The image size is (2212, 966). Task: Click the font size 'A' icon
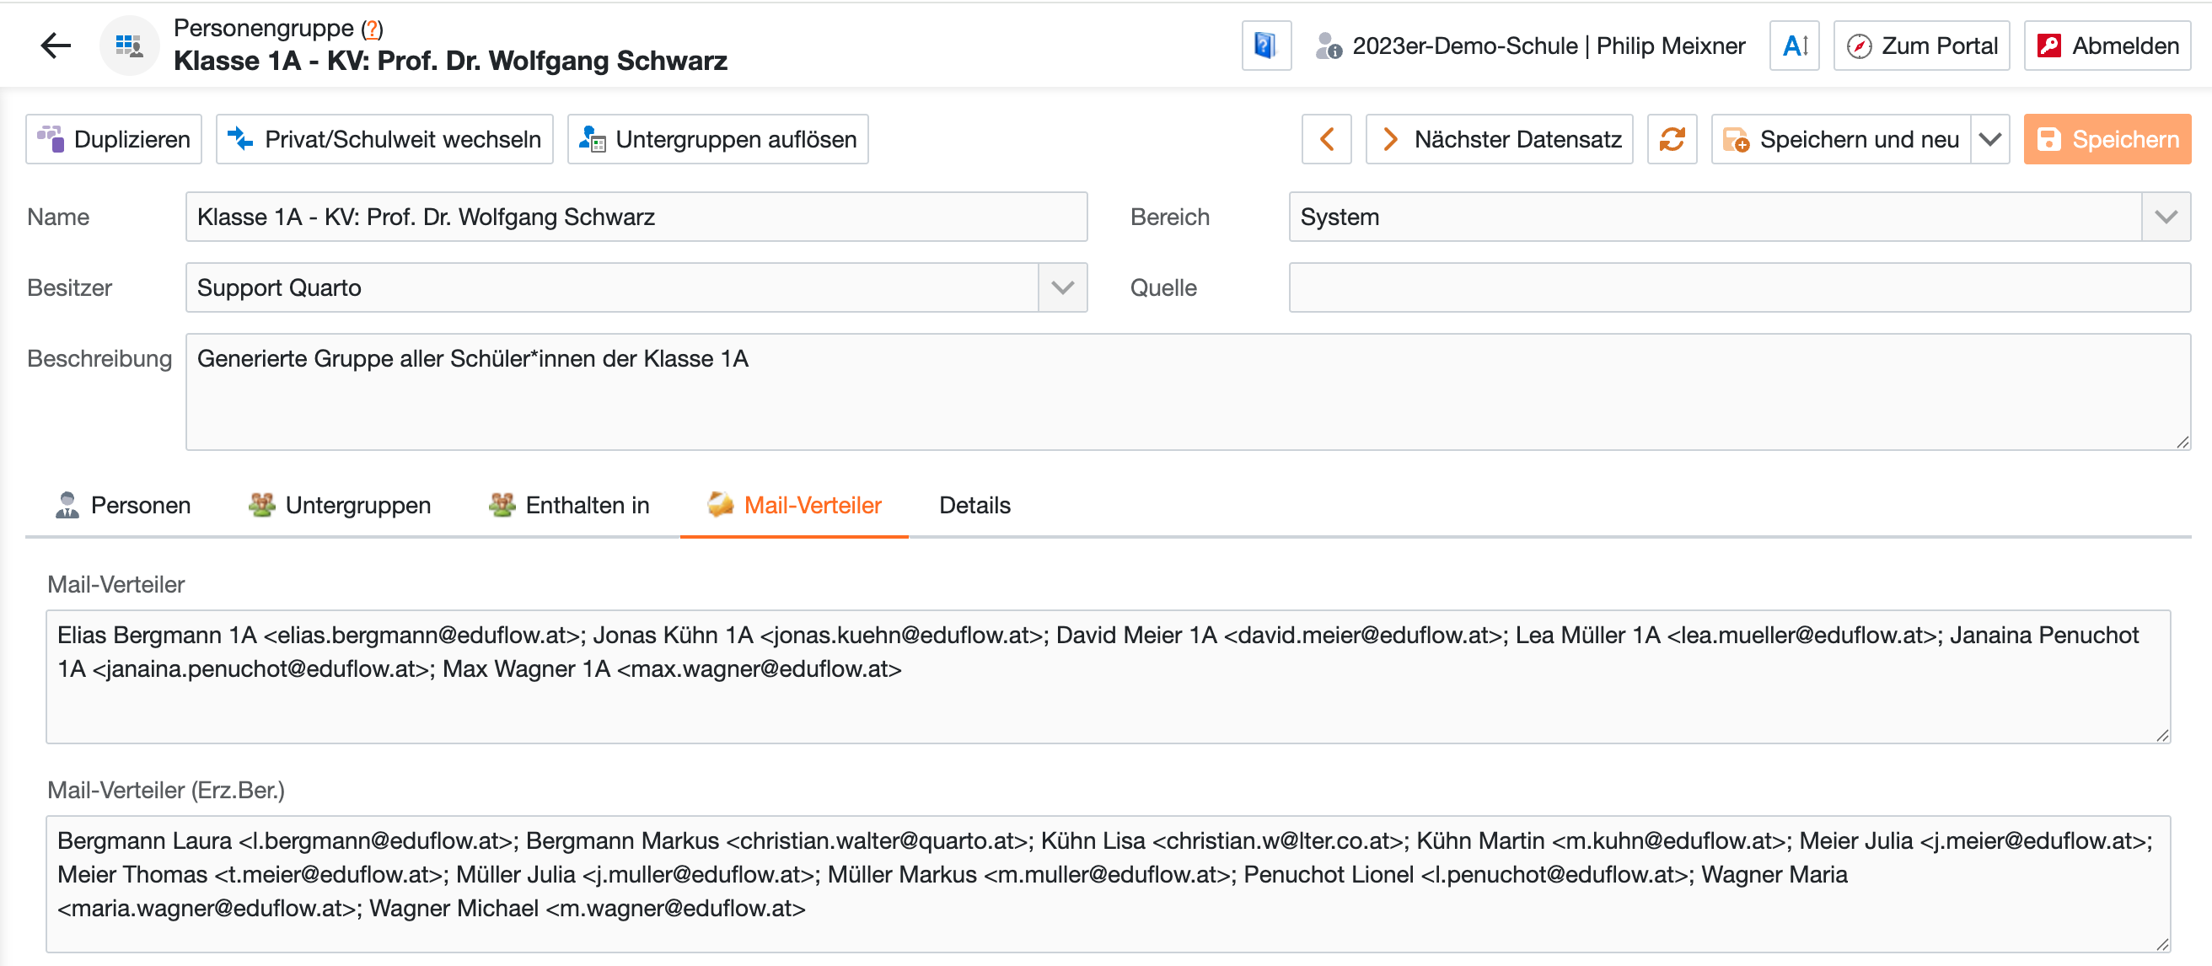pyautogui.click(x=1794, y=46)
